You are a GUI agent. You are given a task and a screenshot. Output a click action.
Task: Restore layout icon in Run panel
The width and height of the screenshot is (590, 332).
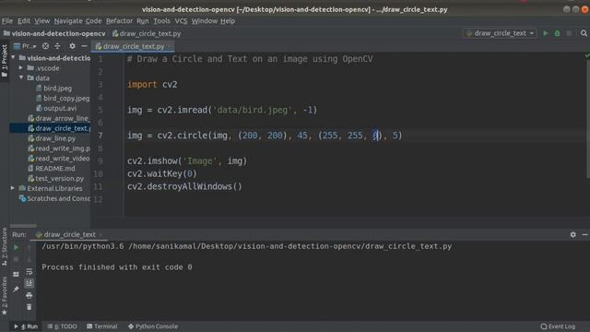(x=16, y=274)
